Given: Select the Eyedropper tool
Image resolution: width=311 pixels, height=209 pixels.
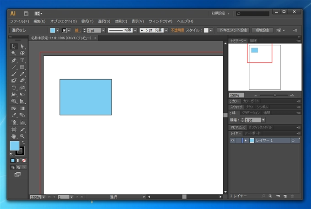Looking at the screenshot, I should [x=14, y=115].
